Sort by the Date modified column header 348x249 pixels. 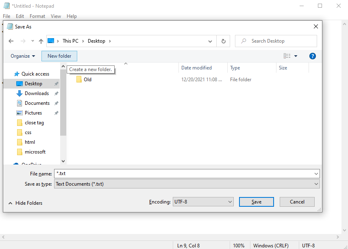[203, 68]
